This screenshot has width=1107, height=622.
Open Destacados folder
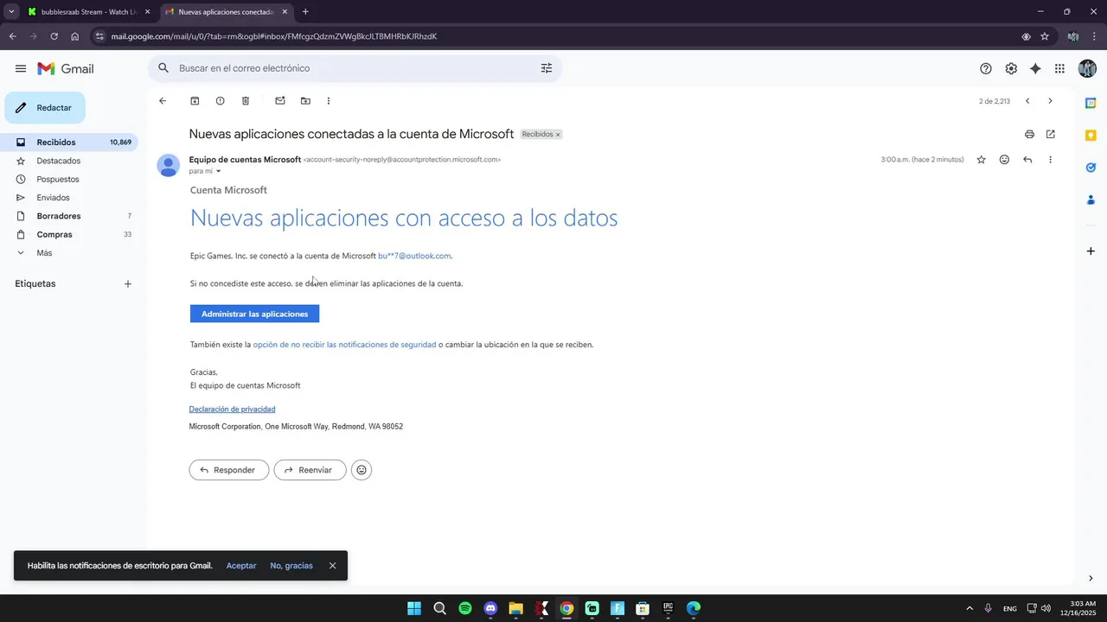(x=69, y=161)
